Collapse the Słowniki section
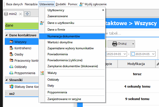This screenshot has width=159, height=107. pos(6,80)
